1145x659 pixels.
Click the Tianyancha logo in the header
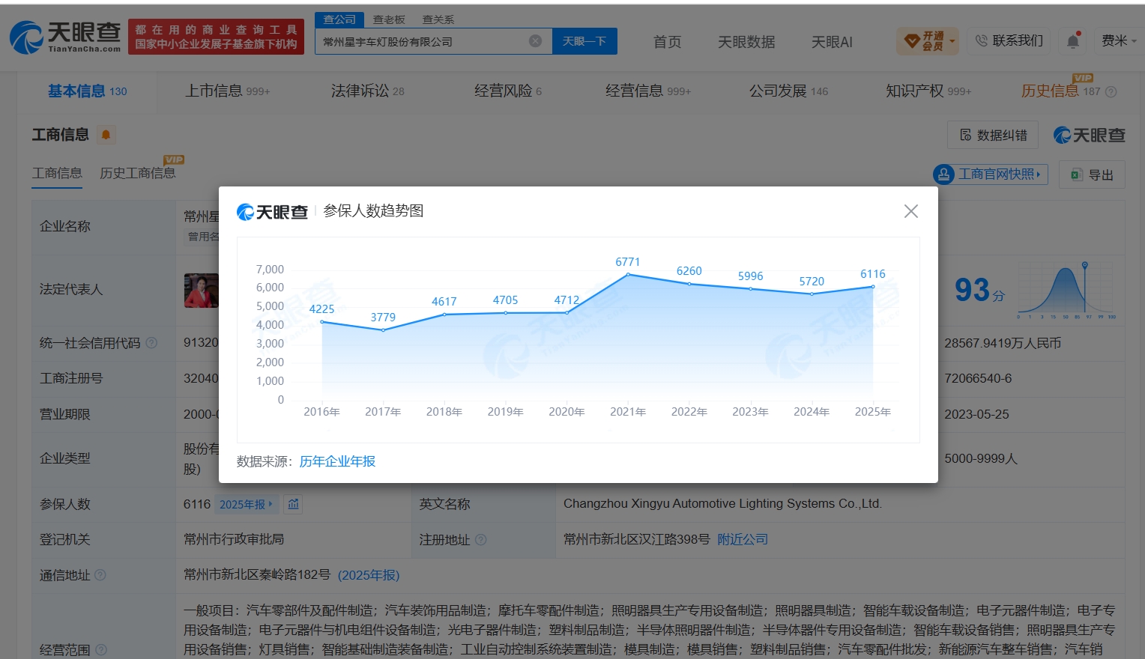click(x=65, y=37)
